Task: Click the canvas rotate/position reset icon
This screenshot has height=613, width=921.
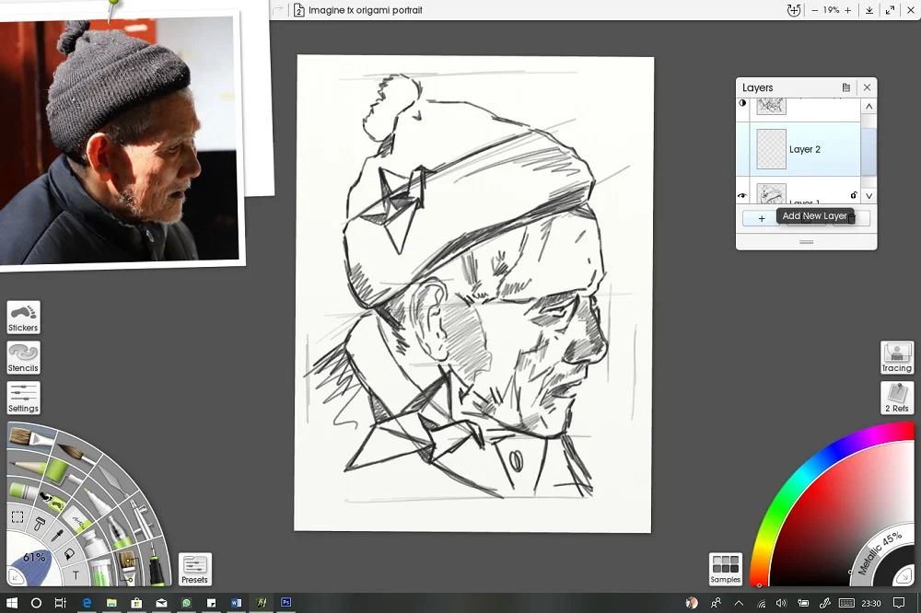Action: pos(794,10)
